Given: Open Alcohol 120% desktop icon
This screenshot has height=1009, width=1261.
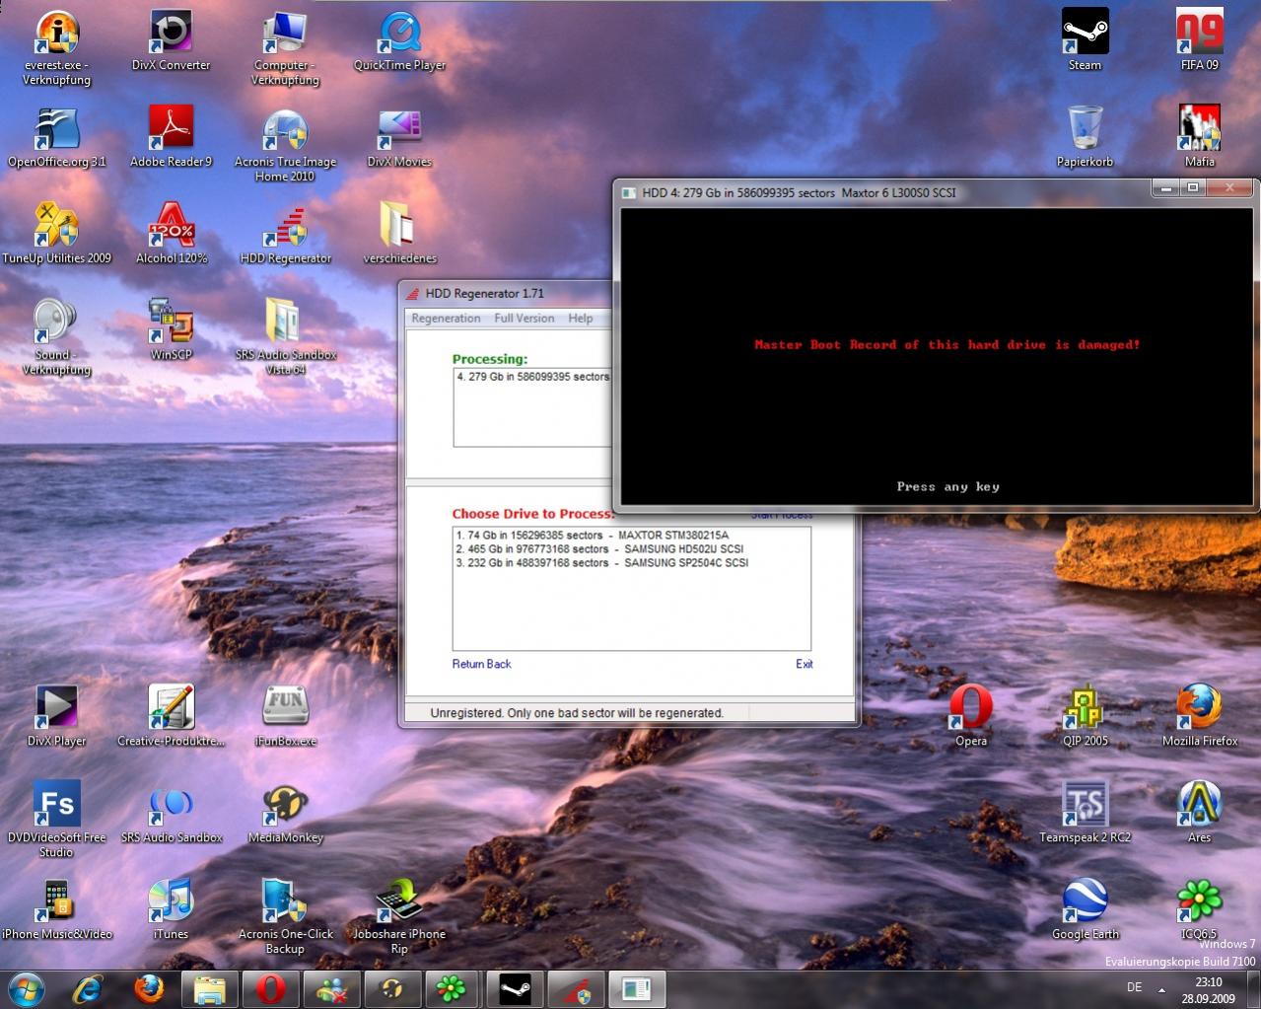Looking at the screenshot, I should pos(171,226).
